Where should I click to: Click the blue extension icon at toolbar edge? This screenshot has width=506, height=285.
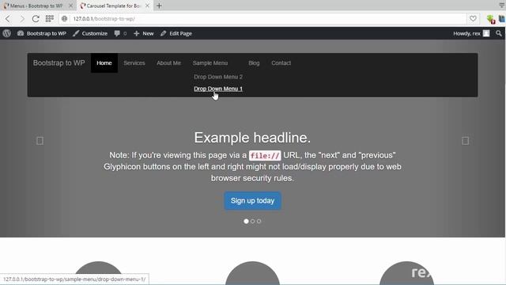coord(502,19)
